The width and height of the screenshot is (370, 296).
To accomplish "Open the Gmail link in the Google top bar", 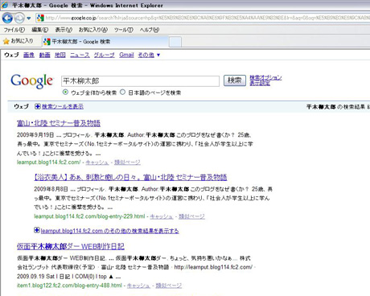I will coord(126,55).
